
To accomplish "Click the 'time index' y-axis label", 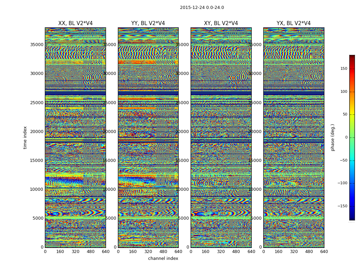I will point(25,137).
